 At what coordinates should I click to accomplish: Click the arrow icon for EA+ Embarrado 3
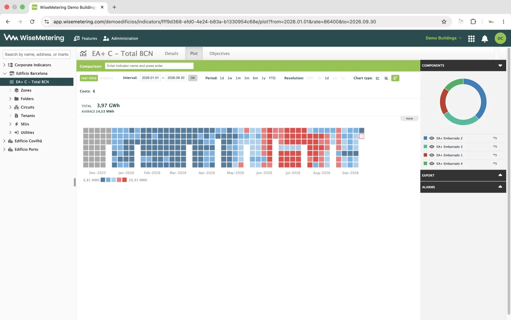[x=495, y=147]
